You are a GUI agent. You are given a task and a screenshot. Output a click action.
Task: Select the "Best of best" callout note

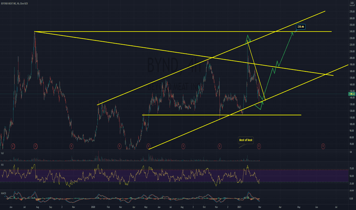(246, 140)
